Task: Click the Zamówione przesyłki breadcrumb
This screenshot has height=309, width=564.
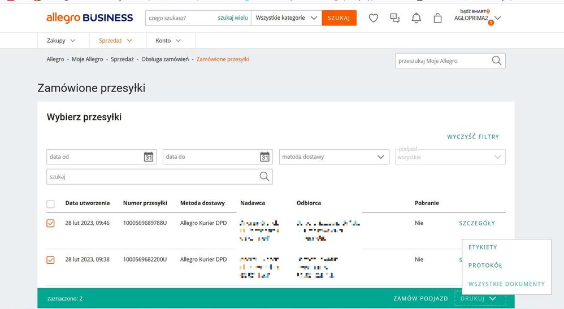Action: coord(223,59)
